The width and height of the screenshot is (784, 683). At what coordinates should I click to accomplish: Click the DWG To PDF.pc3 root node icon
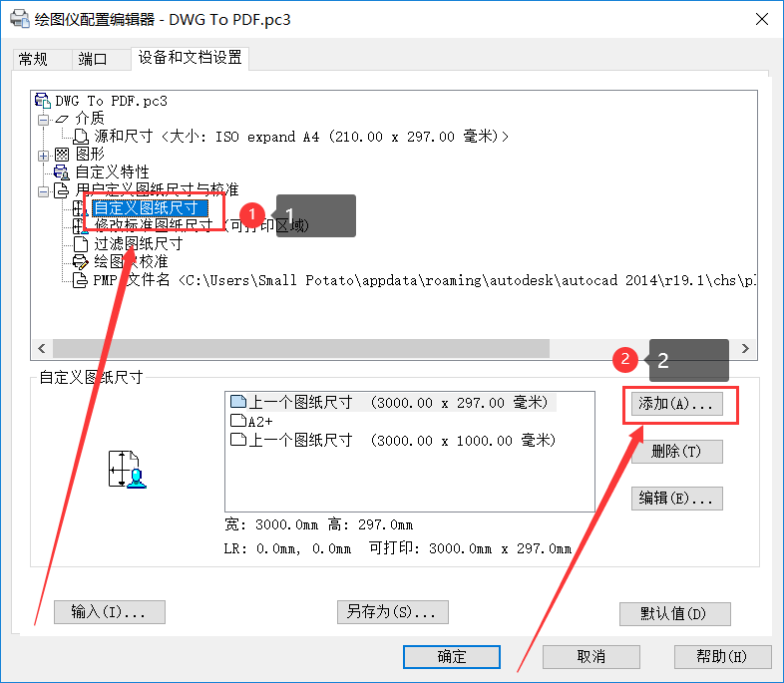click(43, 101)
